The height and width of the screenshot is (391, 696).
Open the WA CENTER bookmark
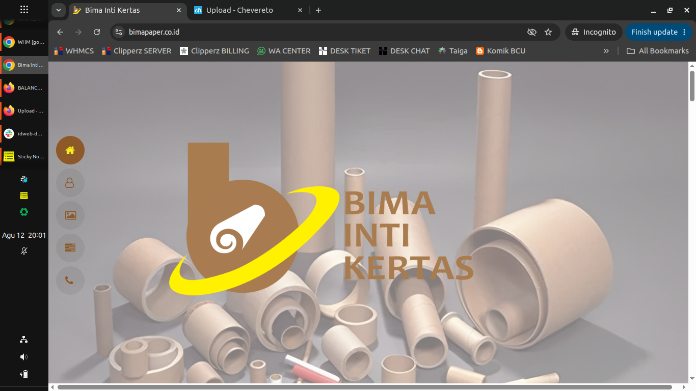tap(284, 51)
